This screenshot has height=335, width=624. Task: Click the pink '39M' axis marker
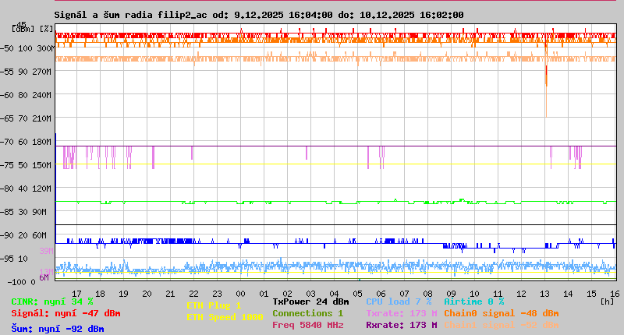pos(46,251)
